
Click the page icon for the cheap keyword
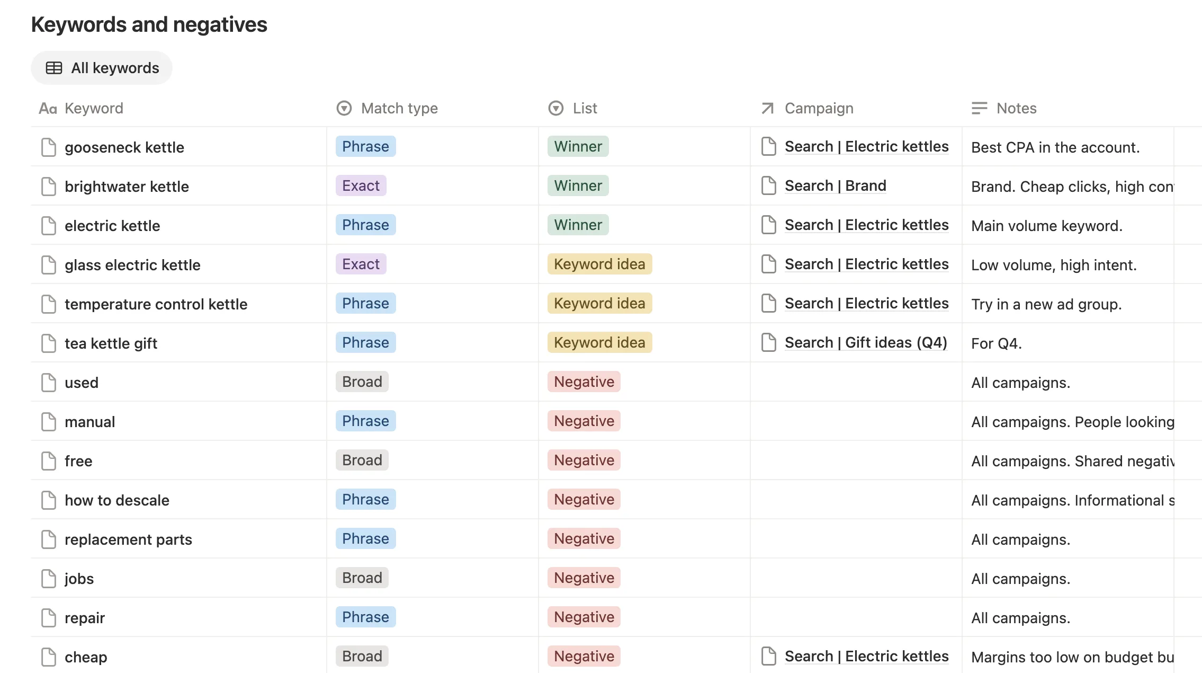(49, 657)
